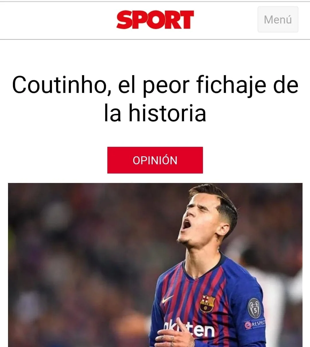Click the Rakuten sponsor text on shirt
Image resolution: width=310 pixels, height=347 pixels.
(x=189, y=330)
